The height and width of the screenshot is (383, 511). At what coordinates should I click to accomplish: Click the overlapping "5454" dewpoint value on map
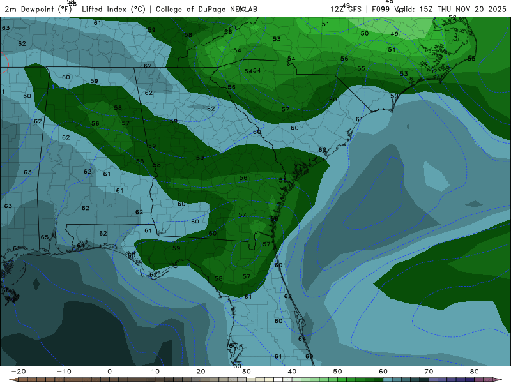click(252, 71)
